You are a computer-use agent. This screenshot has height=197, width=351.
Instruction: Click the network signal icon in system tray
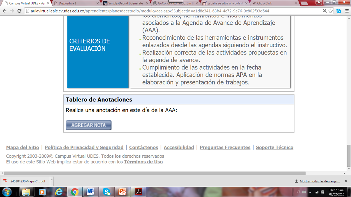click(x=316, y=192)
